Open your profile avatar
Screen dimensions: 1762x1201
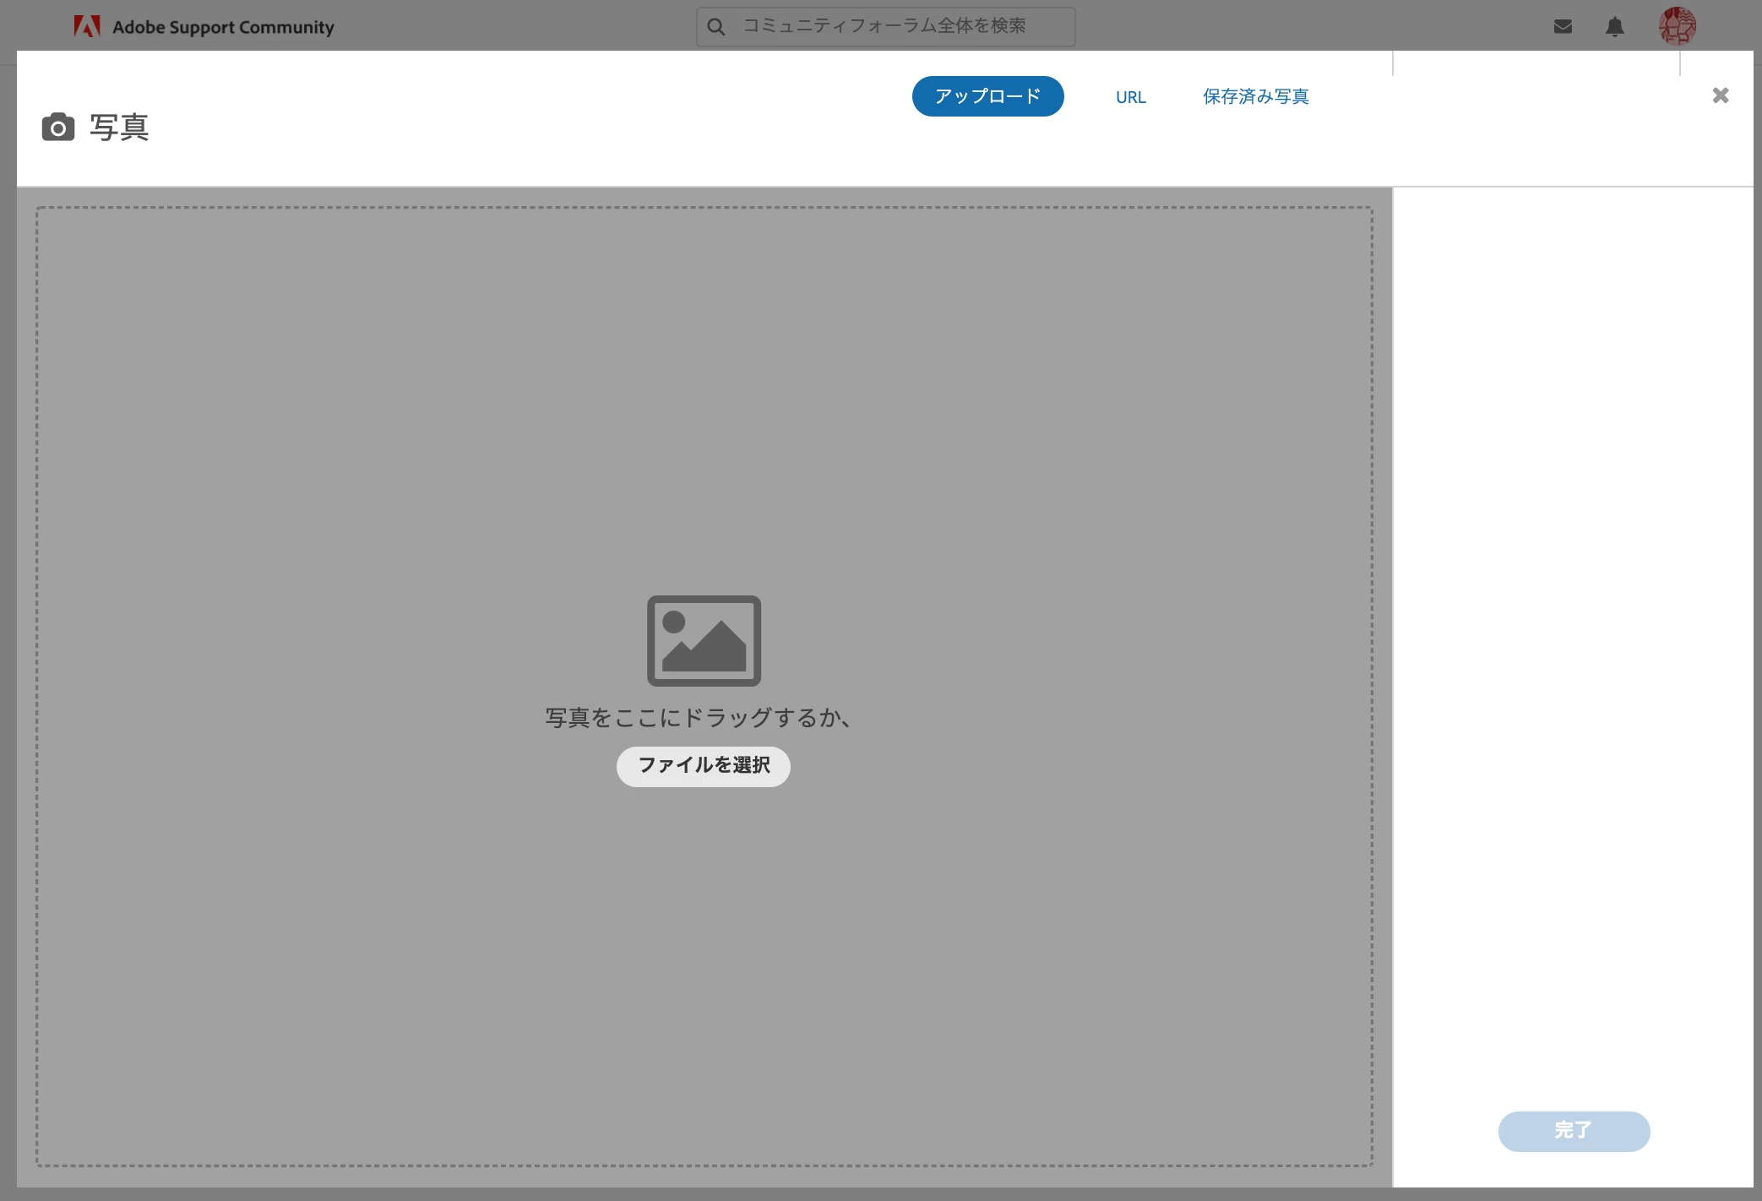[1679, 26]
